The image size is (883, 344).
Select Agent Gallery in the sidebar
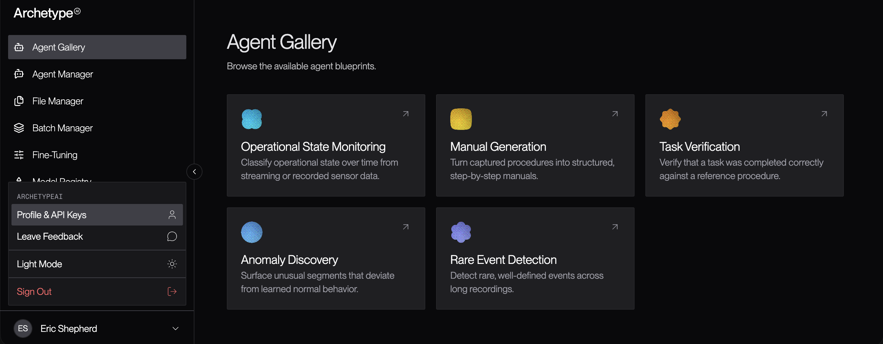click(97, 47)
